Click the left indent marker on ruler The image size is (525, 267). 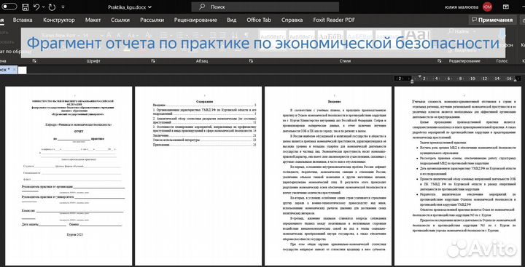point(412,81)
